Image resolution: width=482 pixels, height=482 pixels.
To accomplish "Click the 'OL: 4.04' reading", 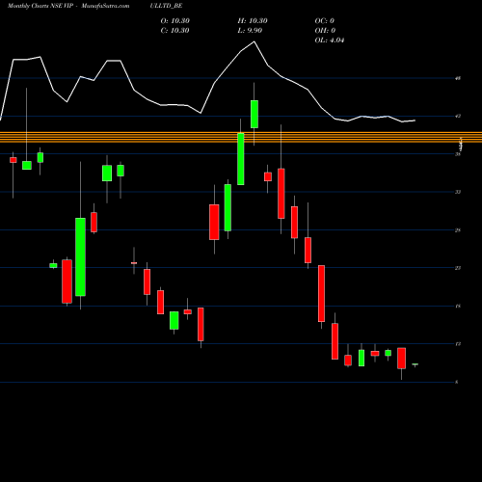I will tap(330, 40).
